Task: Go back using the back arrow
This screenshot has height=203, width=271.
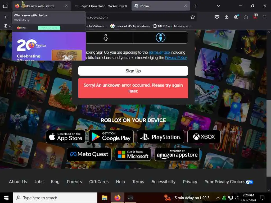Action: click(6, 17)
